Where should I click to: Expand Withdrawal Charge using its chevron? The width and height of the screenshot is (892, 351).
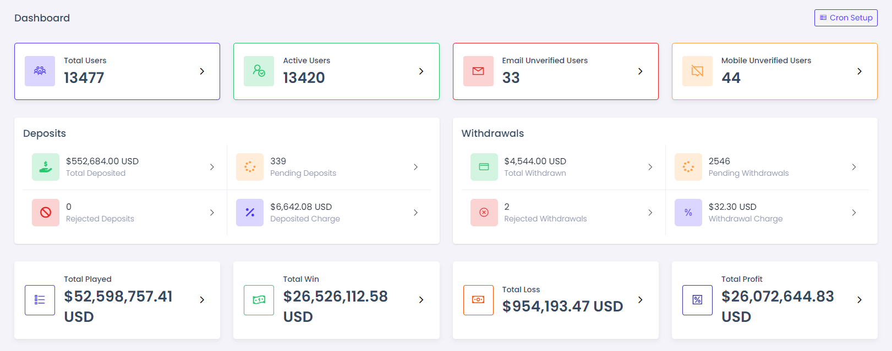pyautogui.click(x=853, y=213)
